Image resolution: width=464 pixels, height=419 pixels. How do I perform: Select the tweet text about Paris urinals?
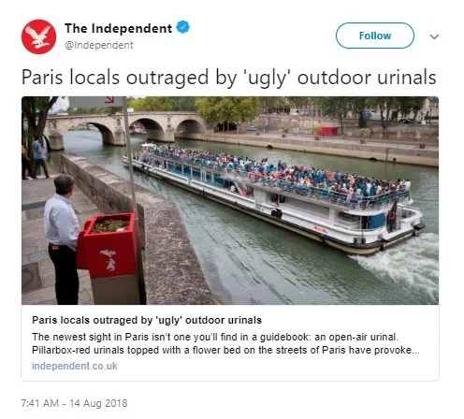228,77
